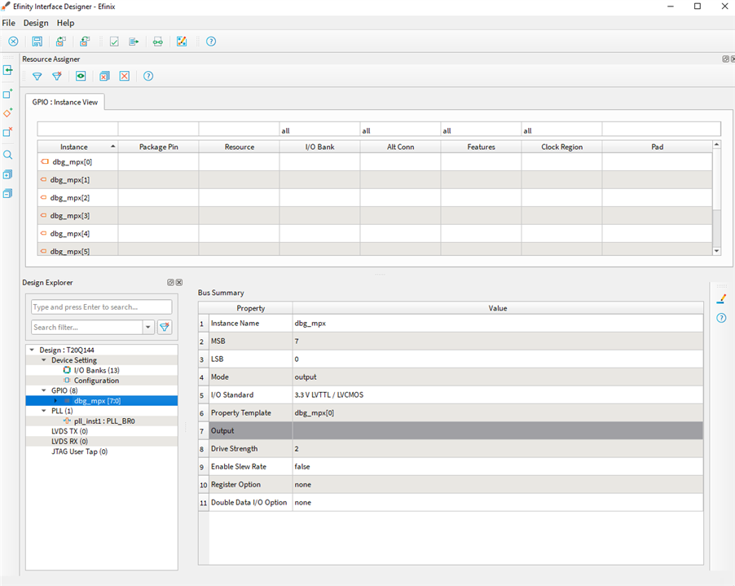The width and height of the screenshot is (735, 586).
Task: Float the Resource Assigner panel
Action: tap(725, 59)
